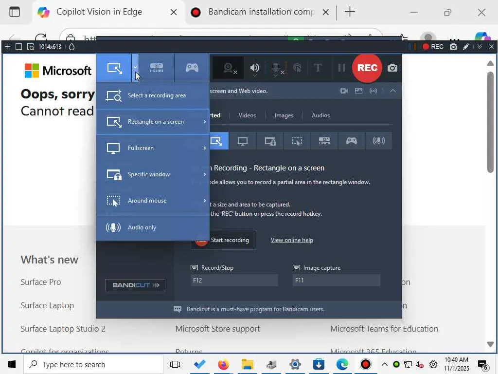Collapse panel with up chevron

coord(393,91)
